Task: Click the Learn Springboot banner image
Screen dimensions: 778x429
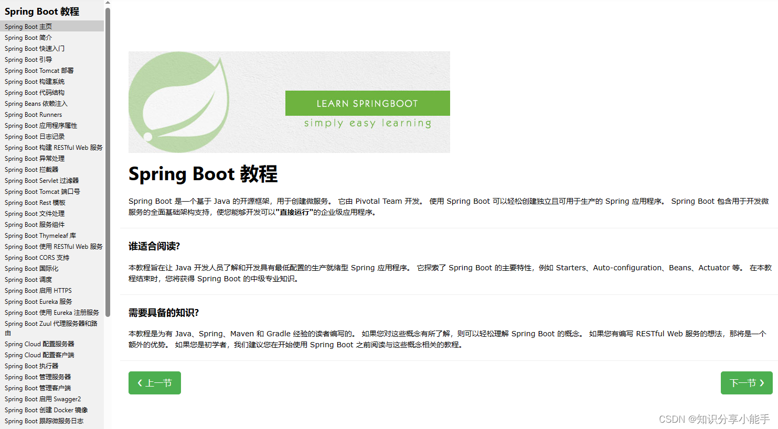Action: pyautogui.click(x=289, y=102)
